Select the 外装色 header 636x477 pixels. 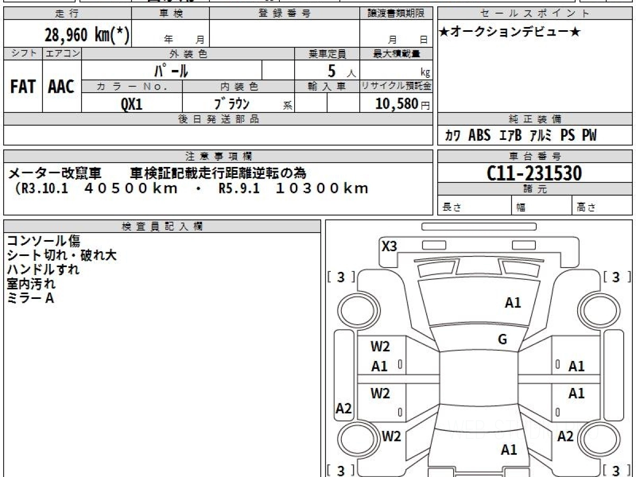188,54
